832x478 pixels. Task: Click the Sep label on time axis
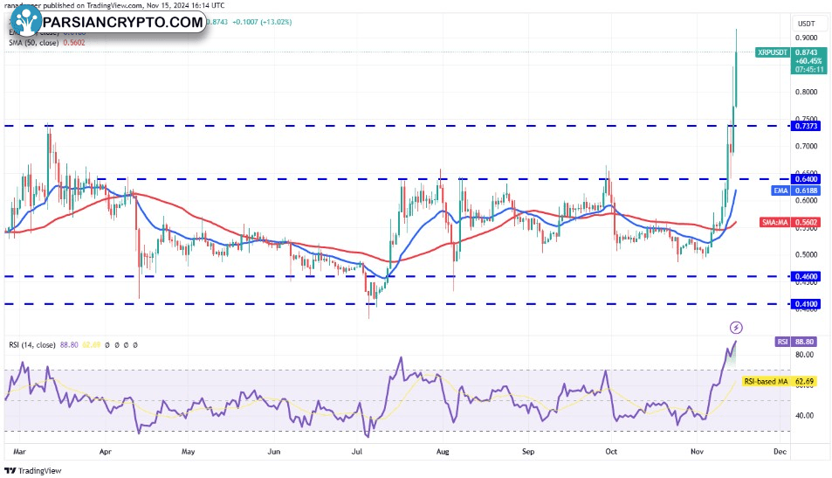coord(528,452)
